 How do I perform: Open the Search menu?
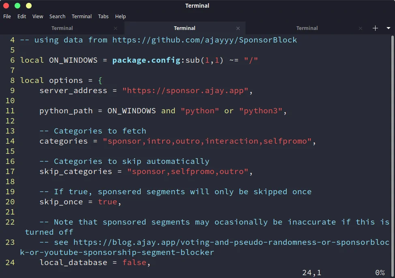(57, 16)
